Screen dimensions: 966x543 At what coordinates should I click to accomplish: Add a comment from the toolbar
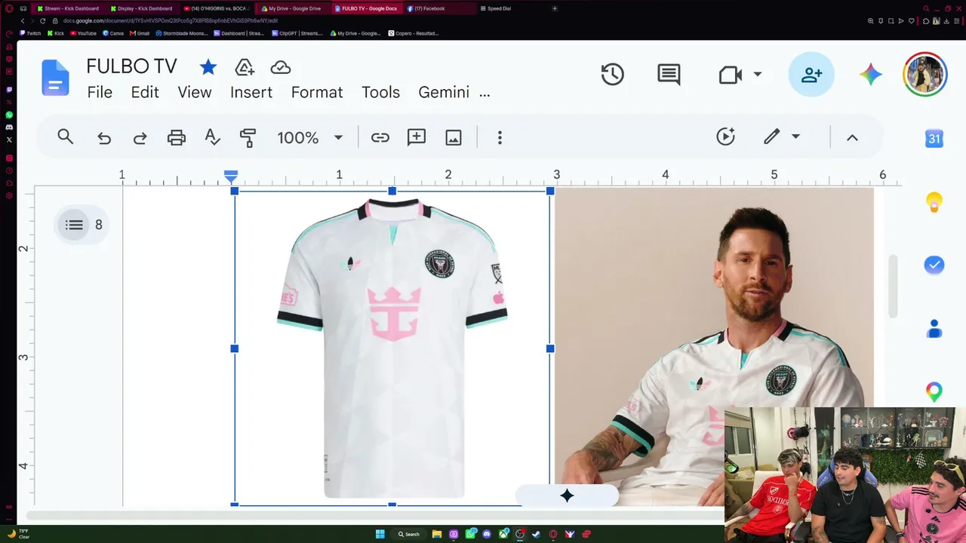(417, 137)
